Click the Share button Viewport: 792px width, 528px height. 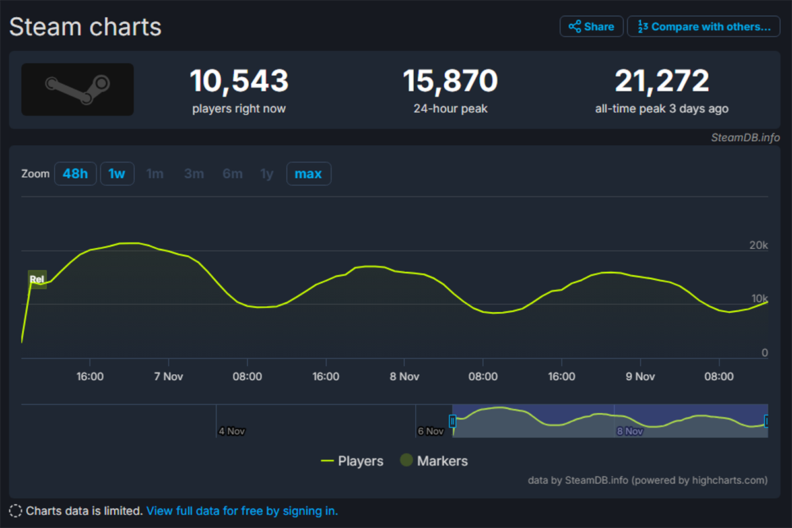point(591,26)
